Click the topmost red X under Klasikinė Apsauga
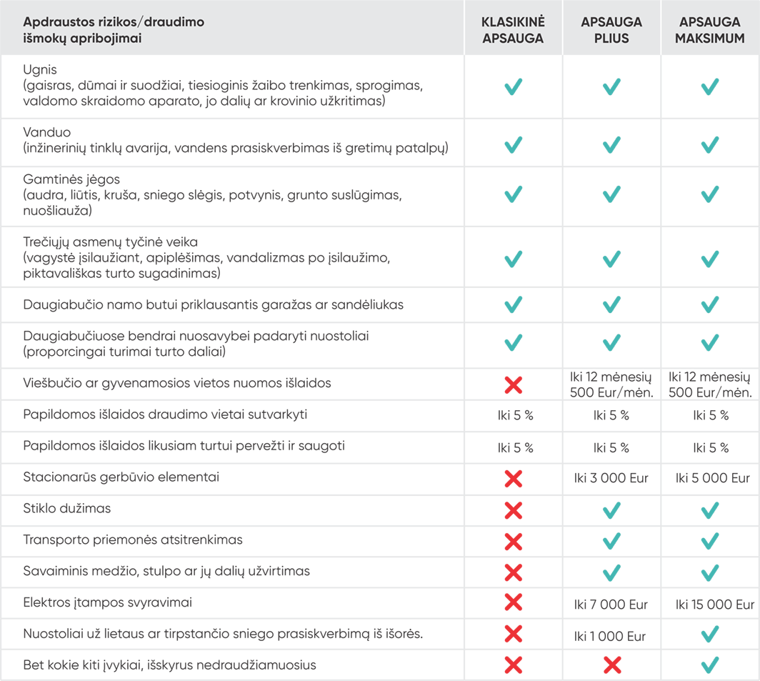760x681 pixels. [x=513, y=384]
